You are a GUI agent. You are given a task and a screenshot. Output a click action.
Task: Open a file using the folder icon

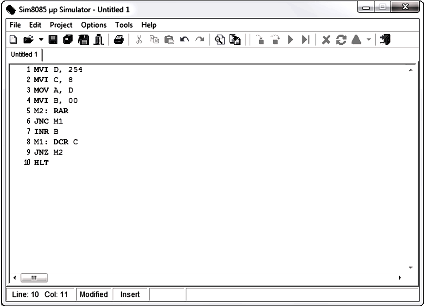click(x=29, y=40)
